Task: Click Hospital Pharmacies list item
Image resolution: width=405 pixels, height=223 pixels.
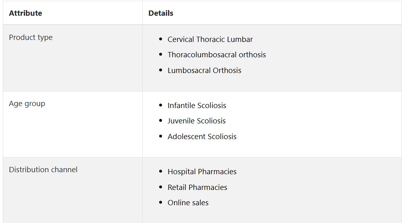Action: point(202,171)
